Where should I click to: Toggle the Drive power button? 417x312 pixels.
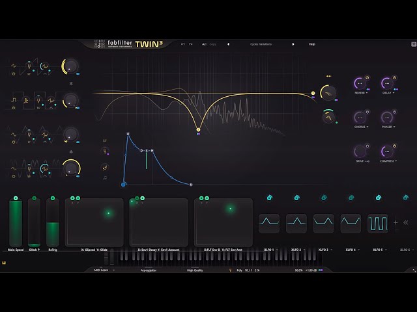click(367, 146)
